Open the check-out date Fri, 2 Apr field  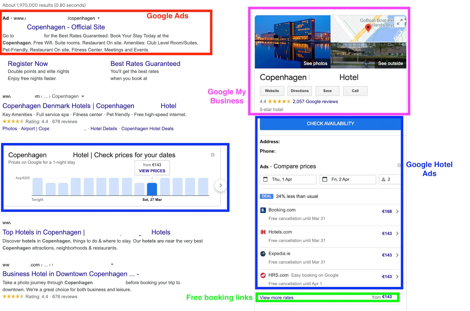coord(348,179)
